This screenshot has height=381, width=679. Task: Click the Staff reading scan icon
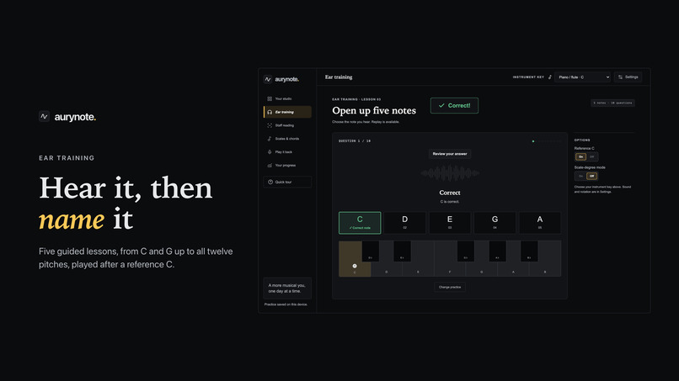[x=270, y=125]
